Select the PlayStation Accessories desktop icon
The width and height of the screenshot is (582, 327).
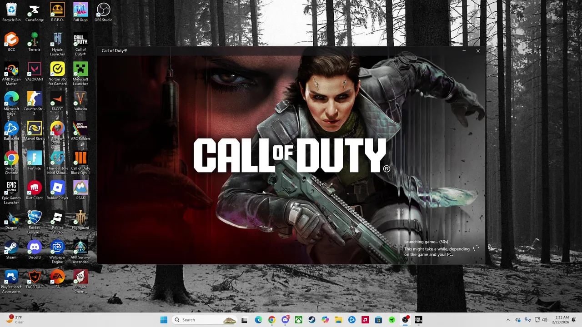pyautogui.click(x=11, y=282)
